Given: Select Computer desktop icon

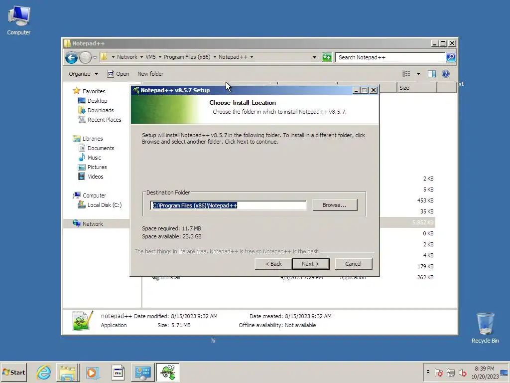Looking at the screenshot, I should [x=19, y=20].
